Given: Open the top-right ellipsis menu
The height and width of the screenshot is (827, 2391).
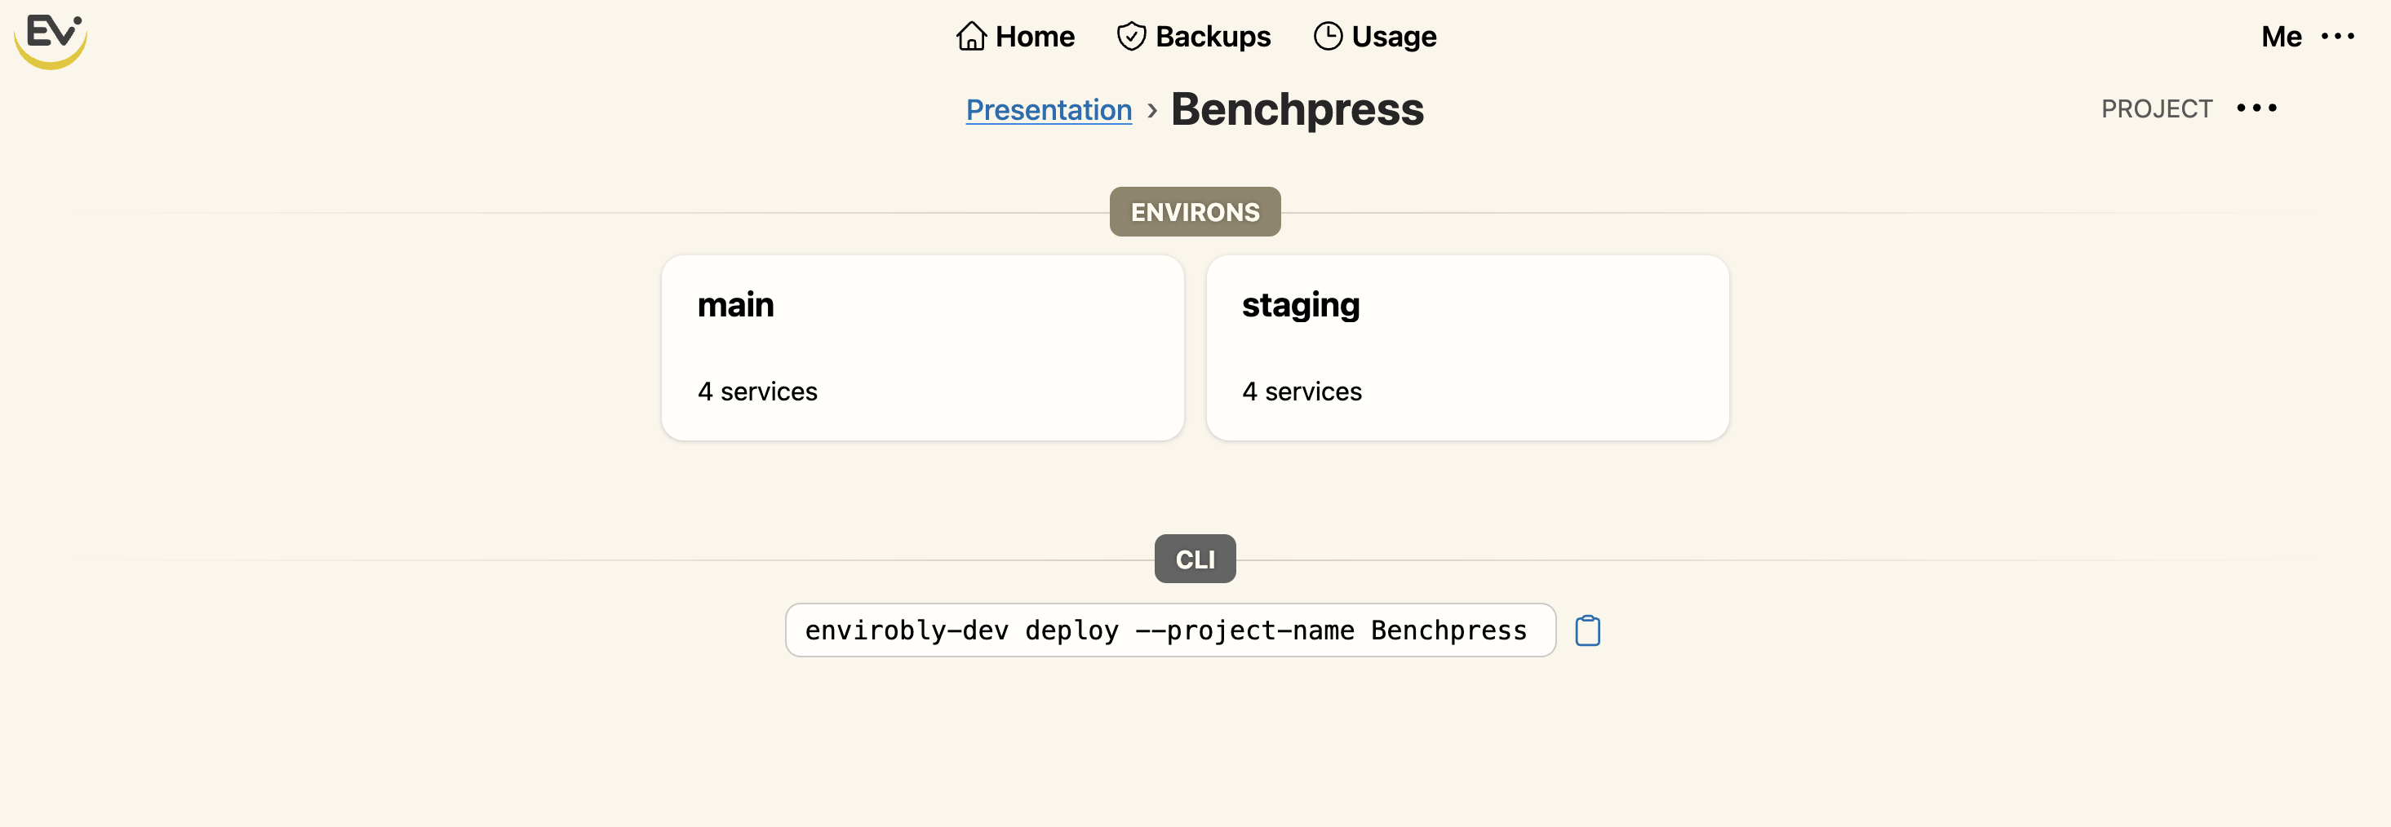Looking at the screenshot, I should [2339, 38].
